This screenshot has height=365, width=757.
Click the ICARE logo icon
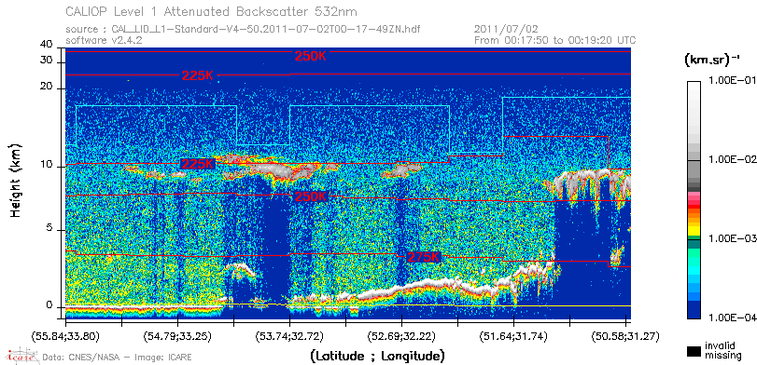[21, 356]
